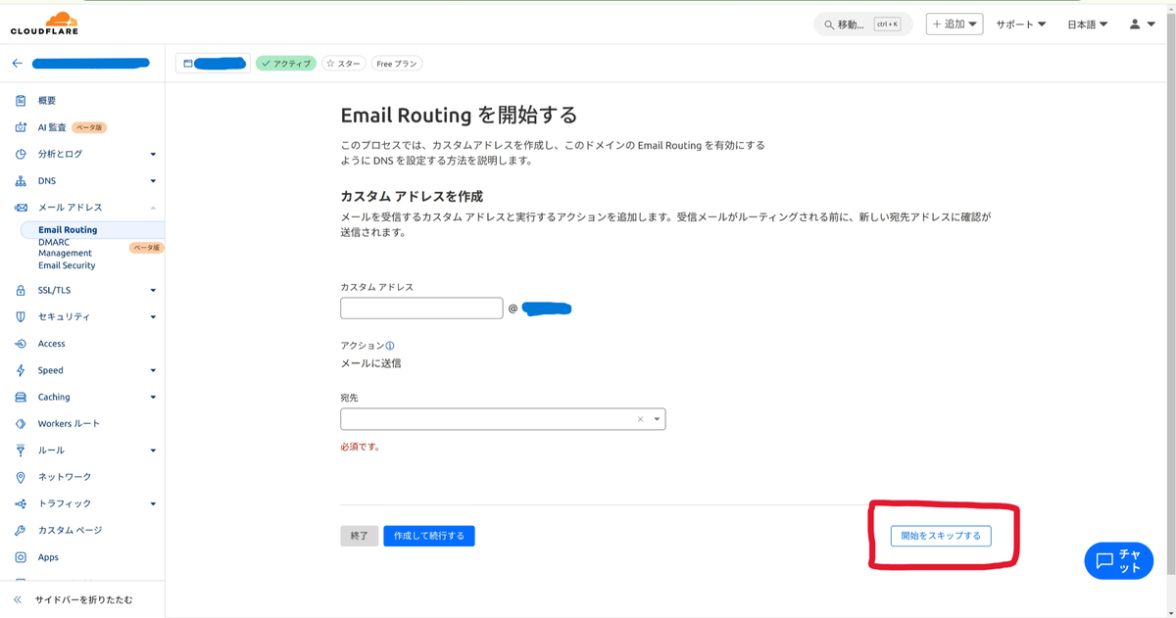Click the トラフィック branching icon
This screenshot has height=618, width=1176.
(x=21, y=503)
